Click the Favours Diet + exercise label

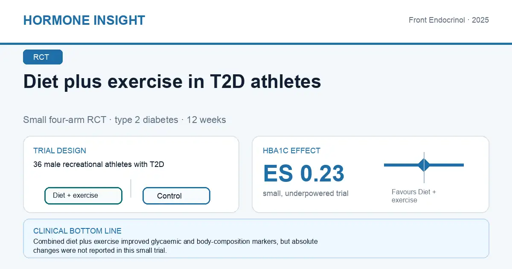pyautogui.click(x=414, y=196)
